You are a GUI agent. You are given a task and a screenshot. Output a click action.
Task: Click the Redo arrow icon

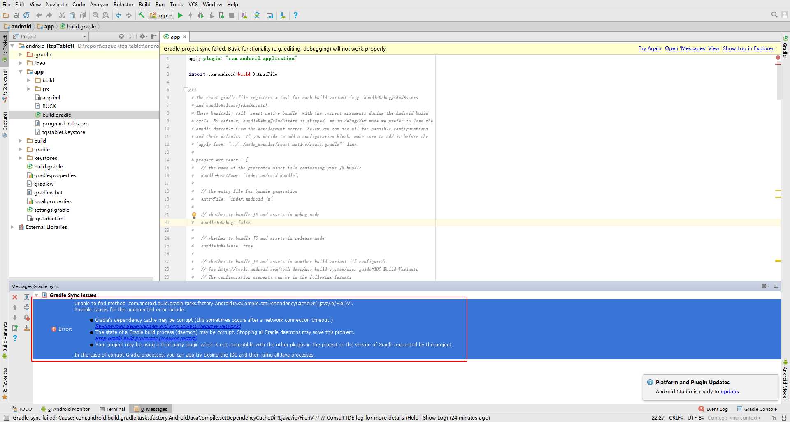pyautogui.click(x=49, y=15)
